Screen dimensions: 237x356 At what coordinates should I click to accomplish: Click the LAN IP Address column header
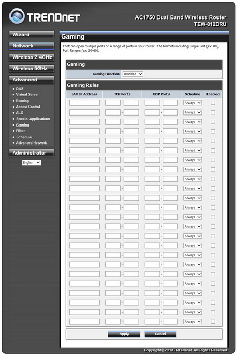[x=84, y=94]
